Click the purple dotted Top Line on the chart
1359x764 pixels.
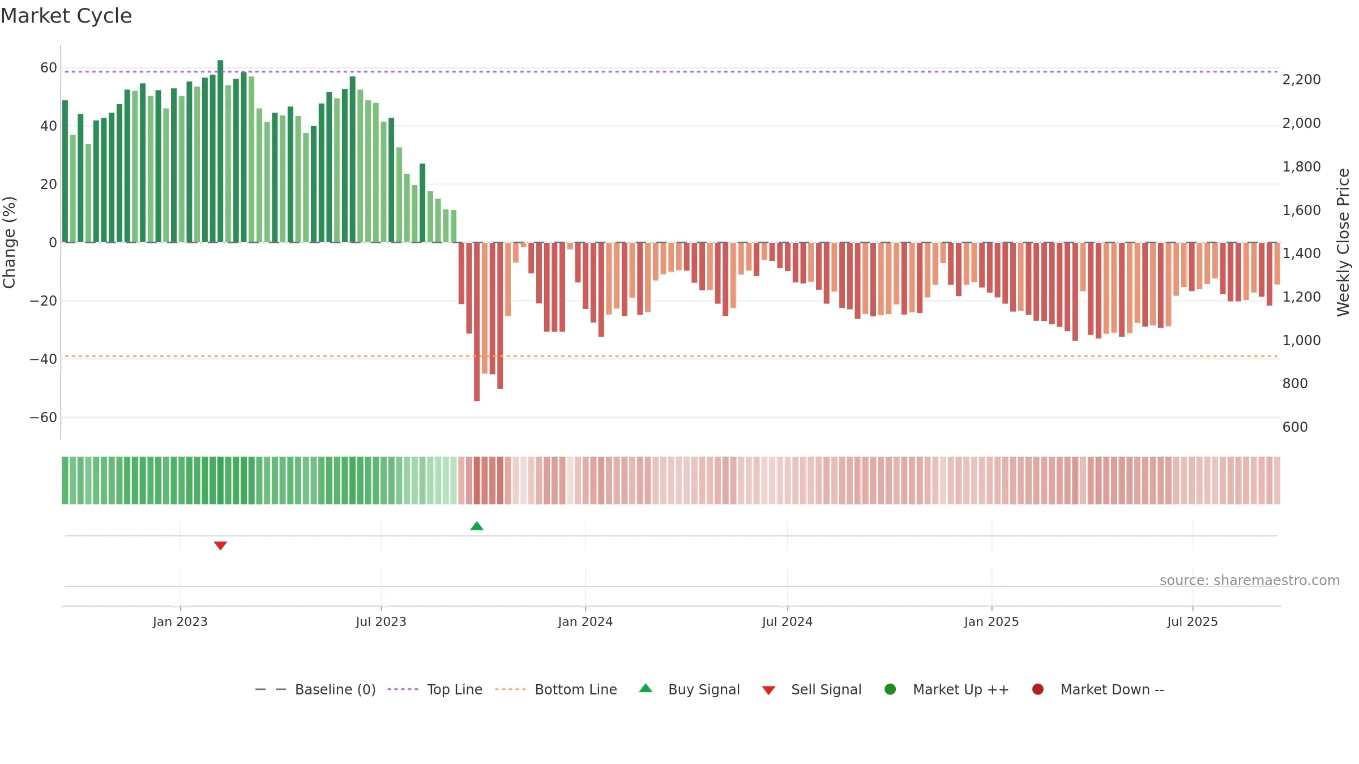click(x=671, y=72)
